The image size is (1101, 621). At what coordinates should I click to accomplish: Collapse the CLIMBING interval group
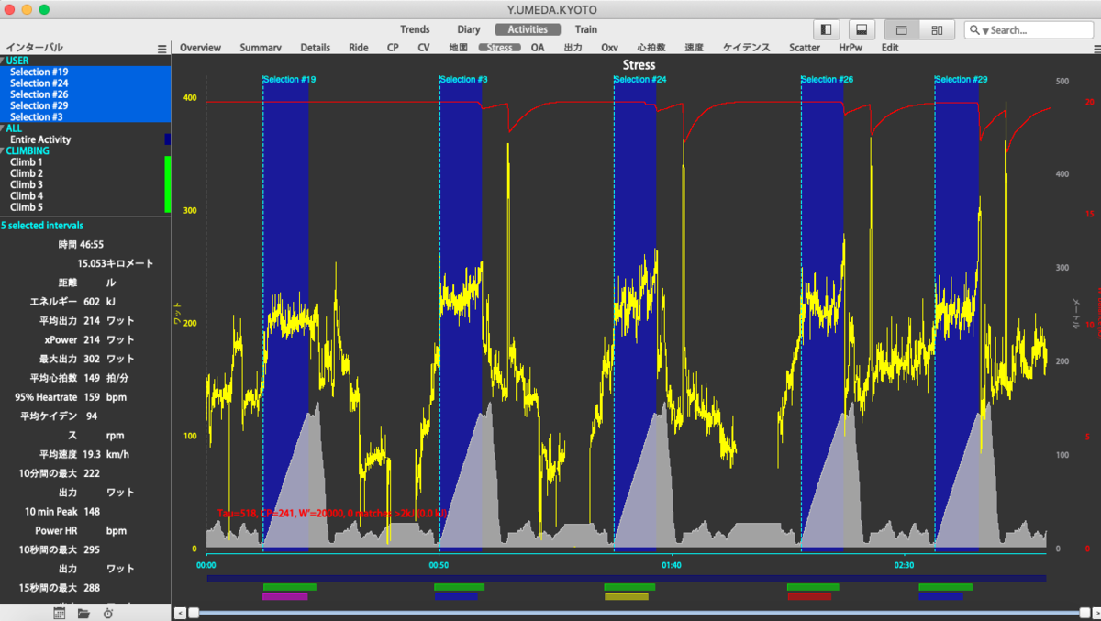tap(3, 150)
